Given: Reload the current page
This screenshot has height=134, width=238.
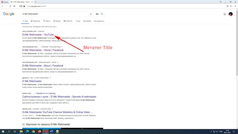Looking at the screenshot, I should [10, 6].
